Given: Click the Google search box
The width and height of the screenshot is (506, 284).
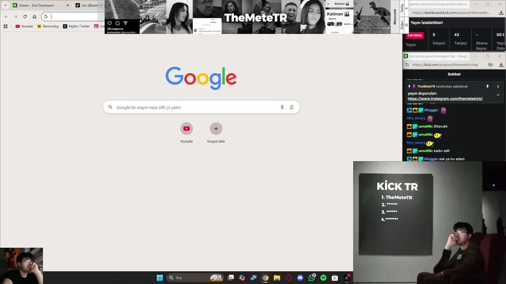Looking at the screenshot, I should click(201, 107).
